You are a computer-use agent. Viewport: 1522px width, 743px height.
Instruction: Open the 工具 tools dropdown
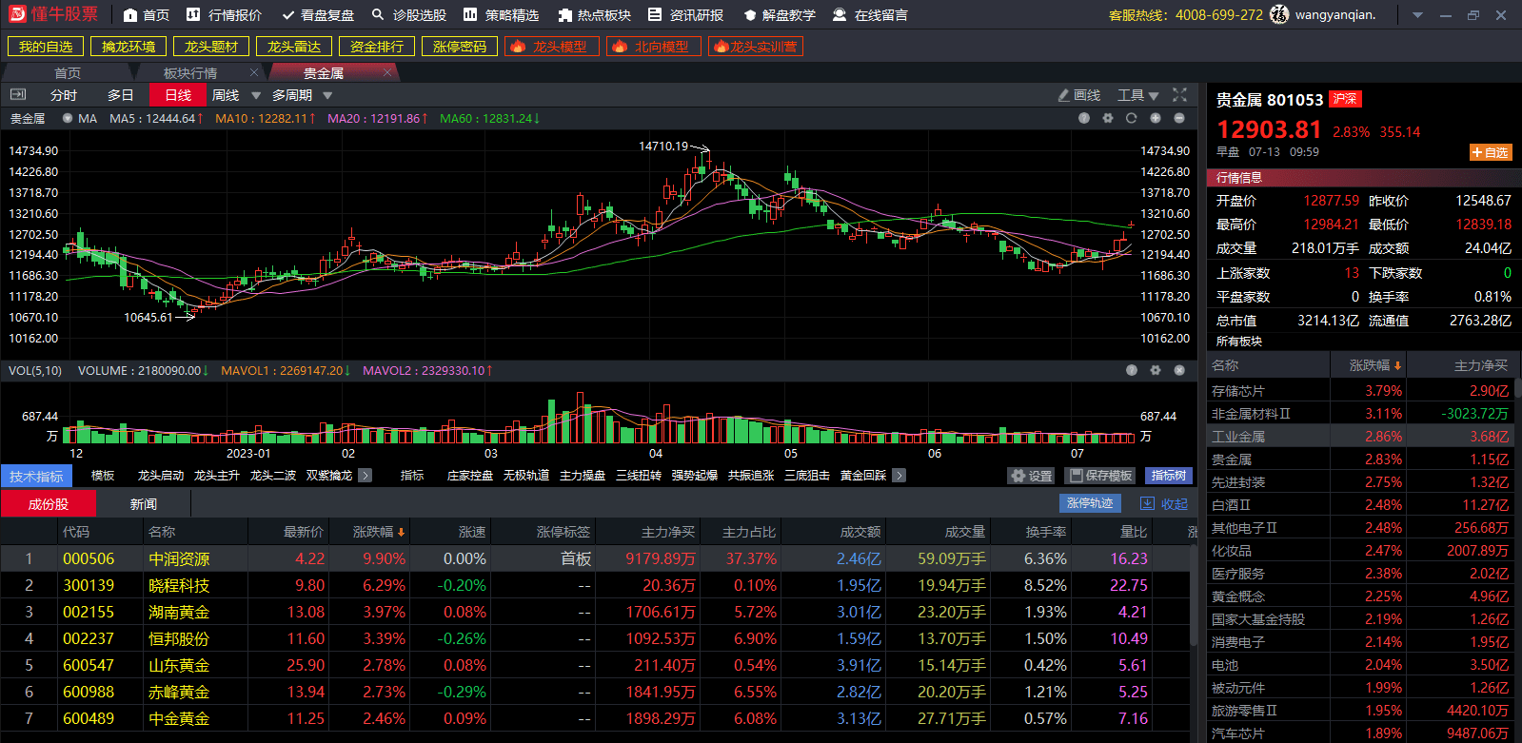point(1137,95)
